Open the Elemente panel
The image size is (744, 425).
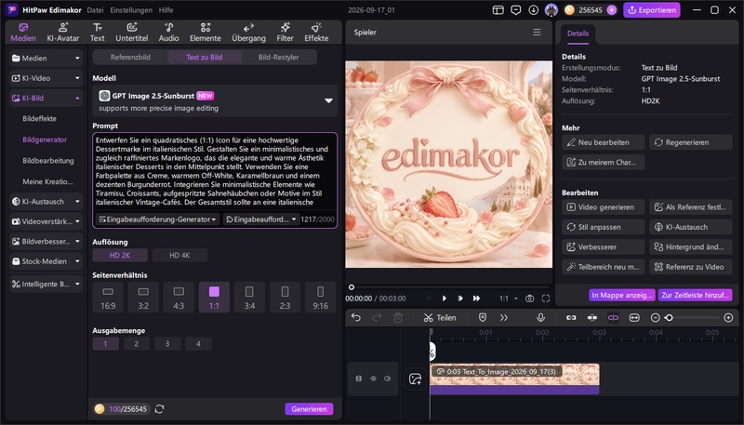(x=205, y=33)
